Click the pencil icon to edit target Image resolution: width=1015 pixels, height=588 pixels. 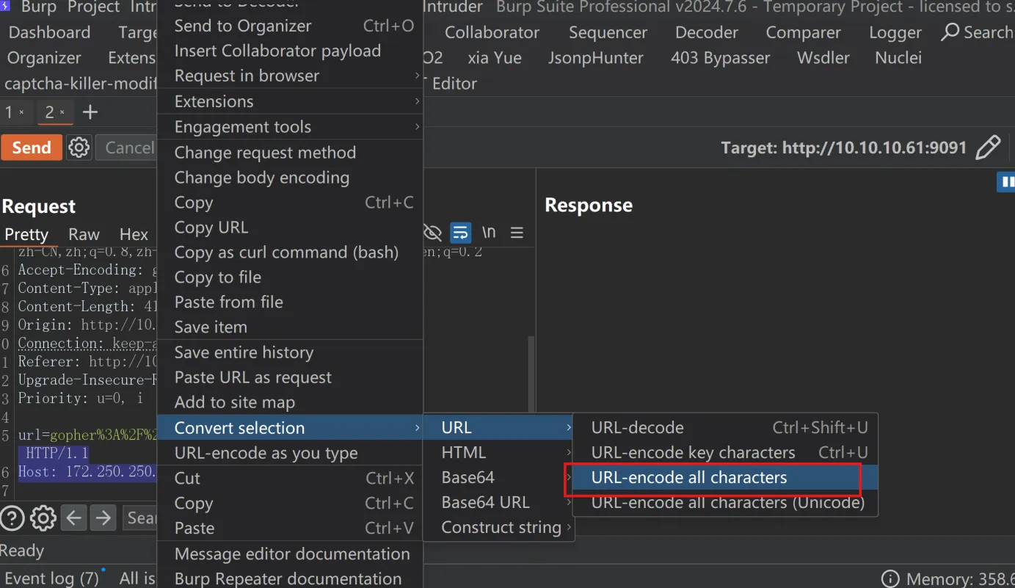coord(988,148)
